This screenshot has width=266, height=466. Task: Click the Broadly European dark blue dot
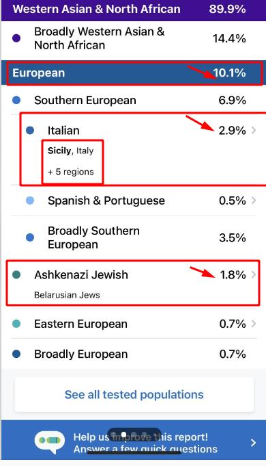(x=16, y=354)
